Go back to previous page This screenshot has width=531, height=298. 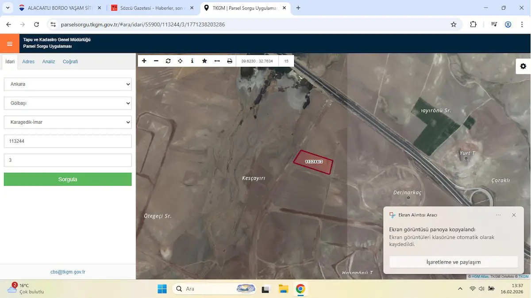[x=9, y=25]
